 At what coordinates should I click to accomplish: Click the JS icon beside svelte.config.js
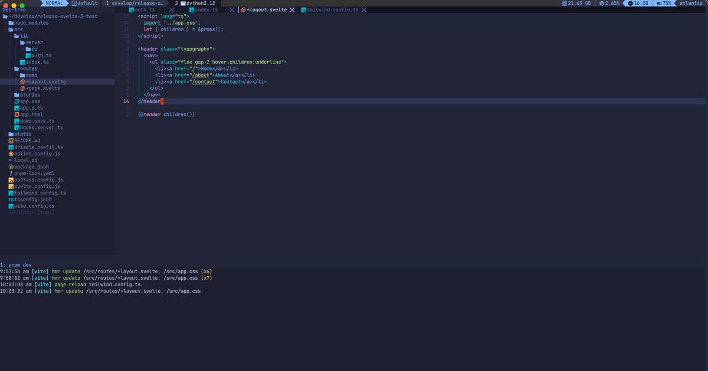click(11, 186)
